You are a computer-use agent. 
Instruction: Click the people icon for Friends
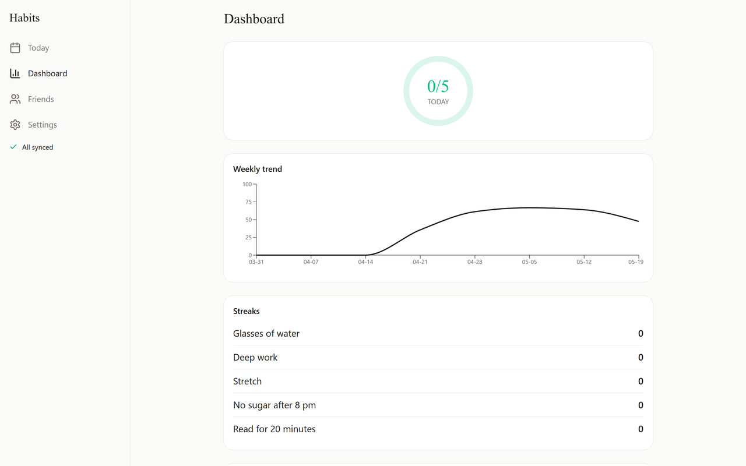(x=15, y=99)
